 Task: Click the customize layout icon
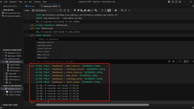point(180,2)
